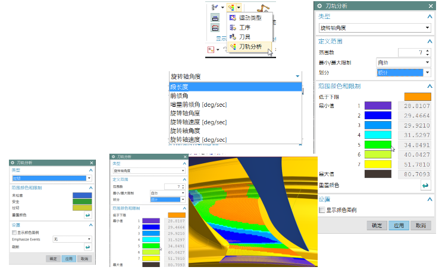
Task: Select 运动类型 from the dropdown menu
Action: [249, 18]
